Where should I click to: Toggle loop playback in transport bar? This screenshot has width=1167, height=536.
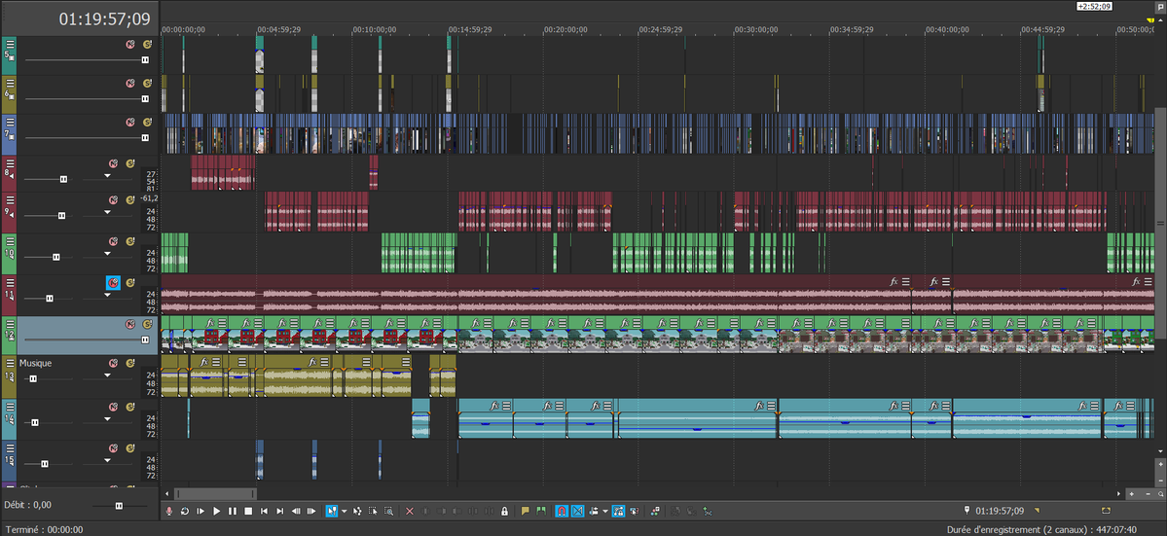[185, 511]
